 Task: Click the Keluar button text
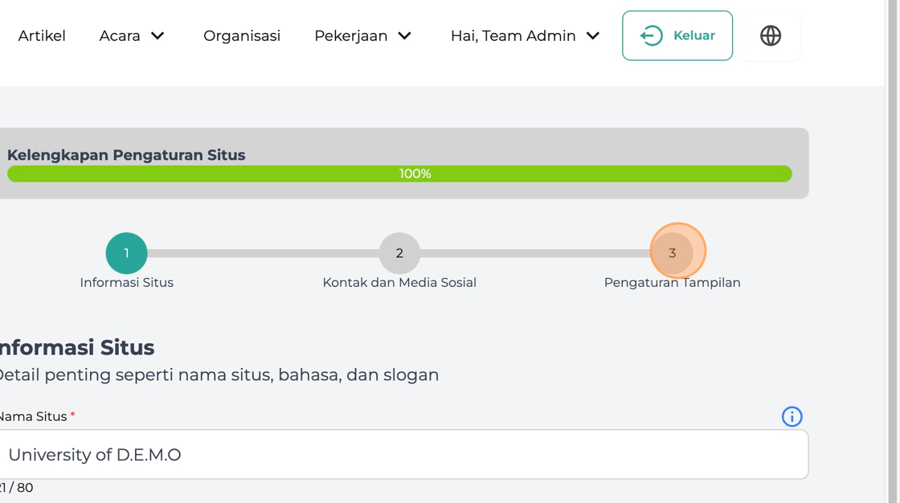pyautogui.click(x=694, y=35)
